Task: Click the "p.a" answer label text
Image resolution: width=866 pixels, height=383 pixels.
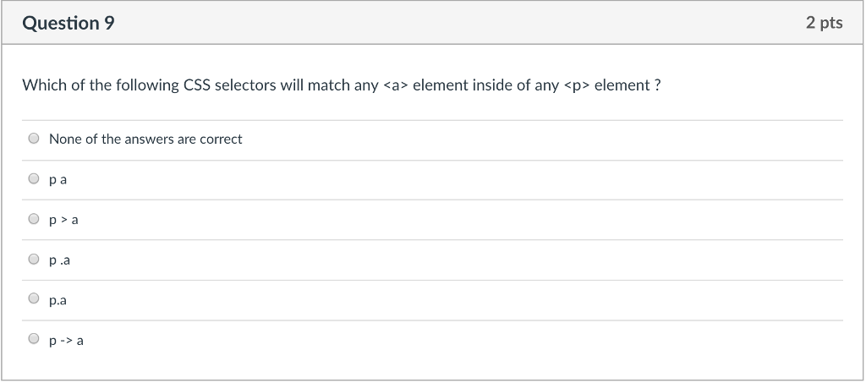Action: pyautogui.click(x=58, y=301)
